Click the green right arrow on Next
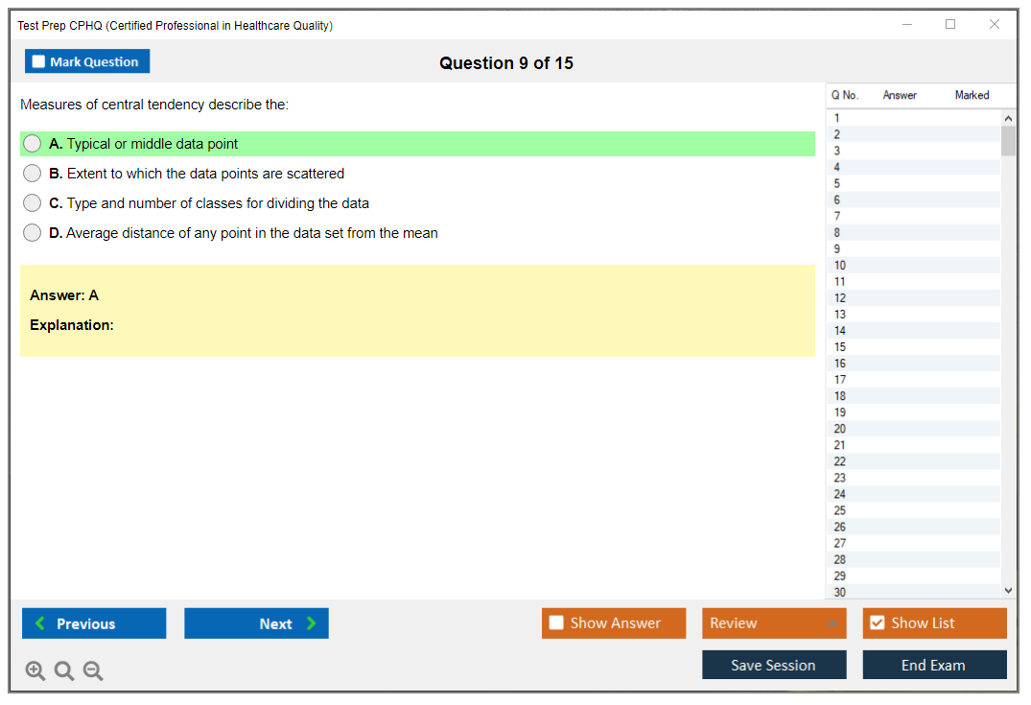Viewport: 1031px width, 705px height. coord(312,623)
